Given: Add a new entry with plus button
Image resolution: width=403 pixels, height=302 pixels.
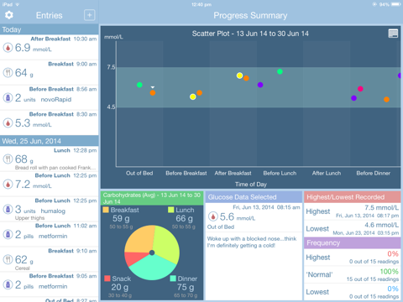Looking at the screenshot, I should coord(90,15).
